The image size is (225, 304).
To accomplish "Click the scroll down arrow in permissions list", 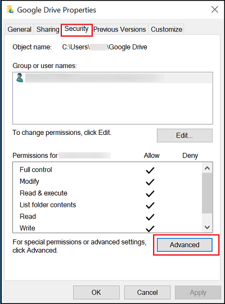I will pyautogui.click(x=207, y=227).
